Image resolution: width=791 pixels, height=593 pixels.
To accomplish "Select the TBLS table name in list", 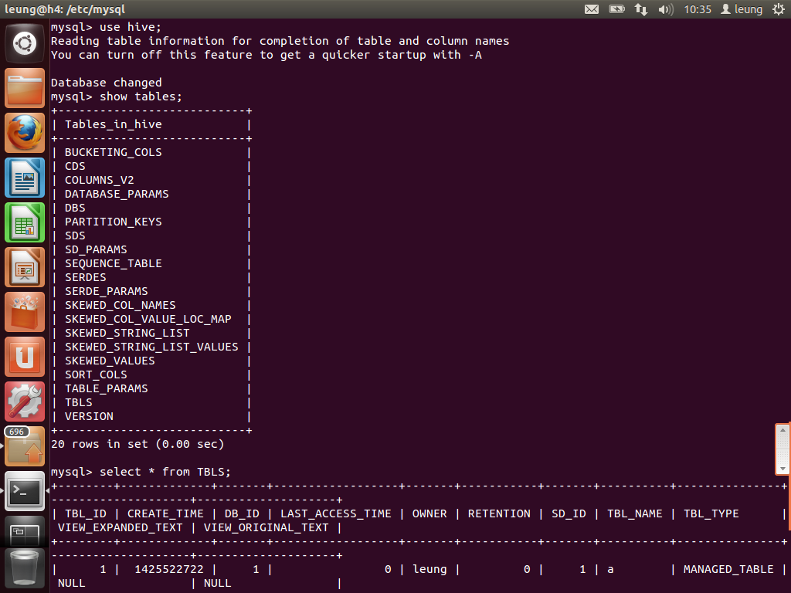I will [79, 402].
